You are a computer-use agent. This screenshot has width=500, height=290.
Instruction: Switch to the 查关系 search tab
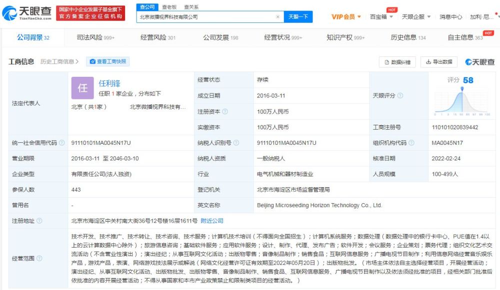(x=191, y=7)
